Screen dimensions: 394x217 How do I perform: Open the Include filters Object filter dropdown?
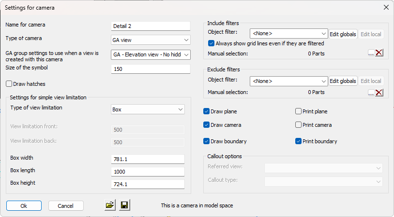pos(289,34)
